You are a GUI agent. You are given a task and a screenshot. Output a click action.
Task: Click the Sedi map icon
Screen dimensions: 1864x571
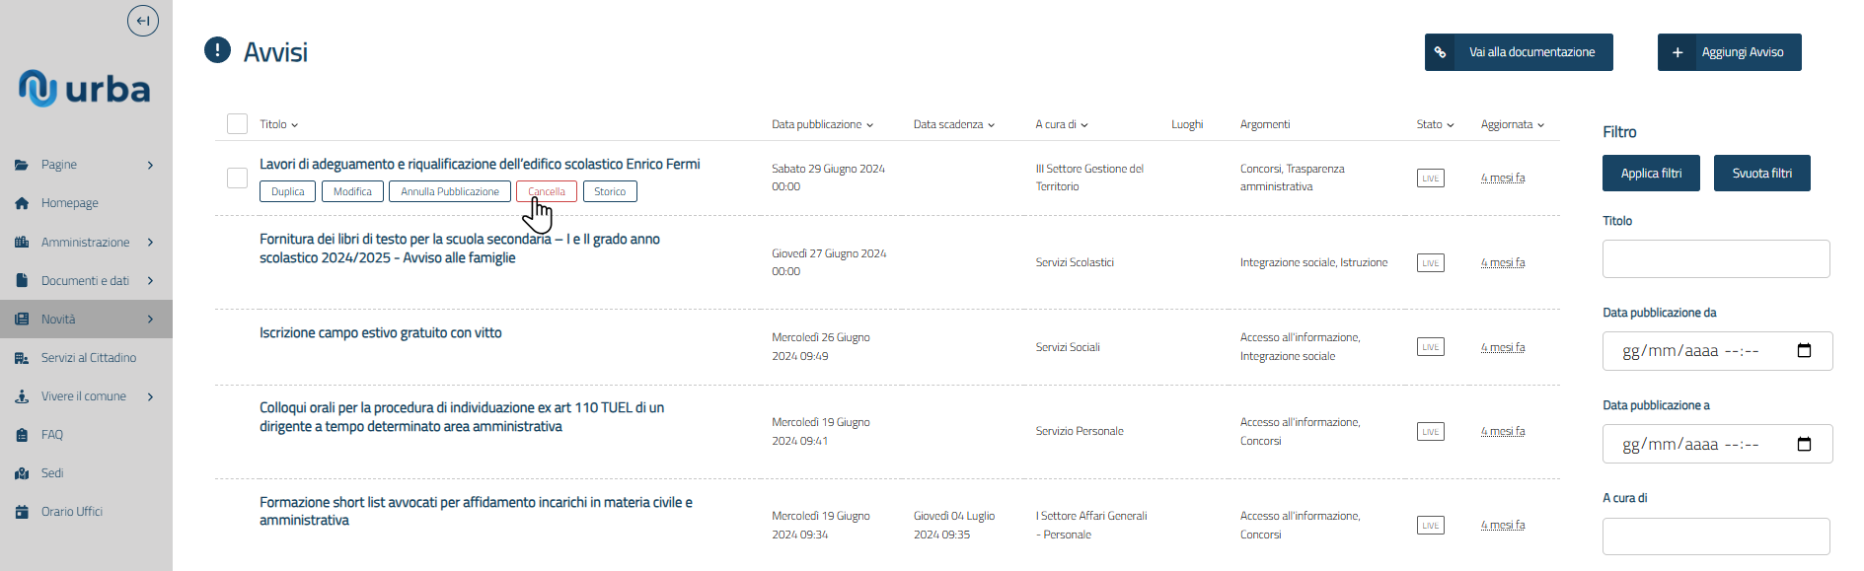22,473
